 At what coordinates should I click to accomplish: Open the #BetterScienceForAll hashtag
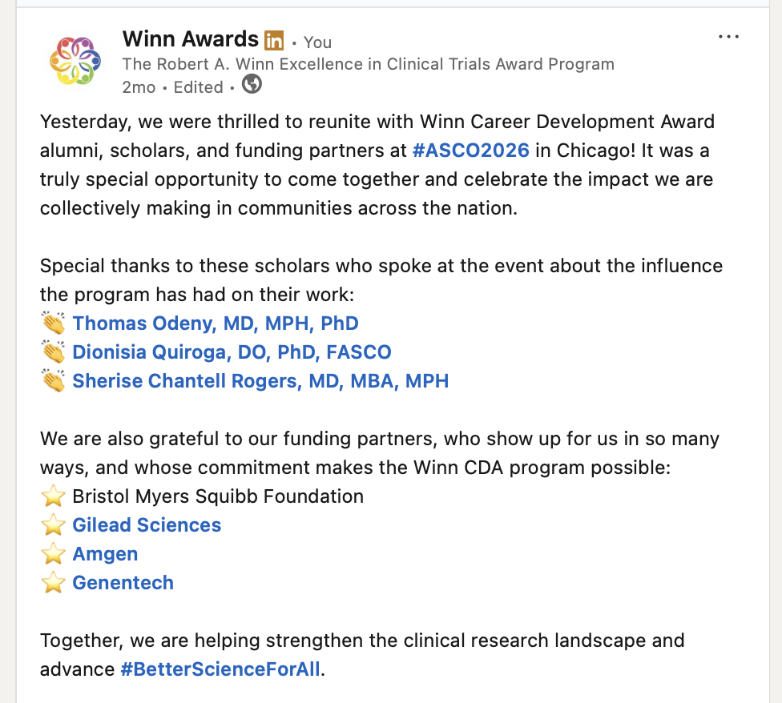pyautogui.click(x=220, y=669)
